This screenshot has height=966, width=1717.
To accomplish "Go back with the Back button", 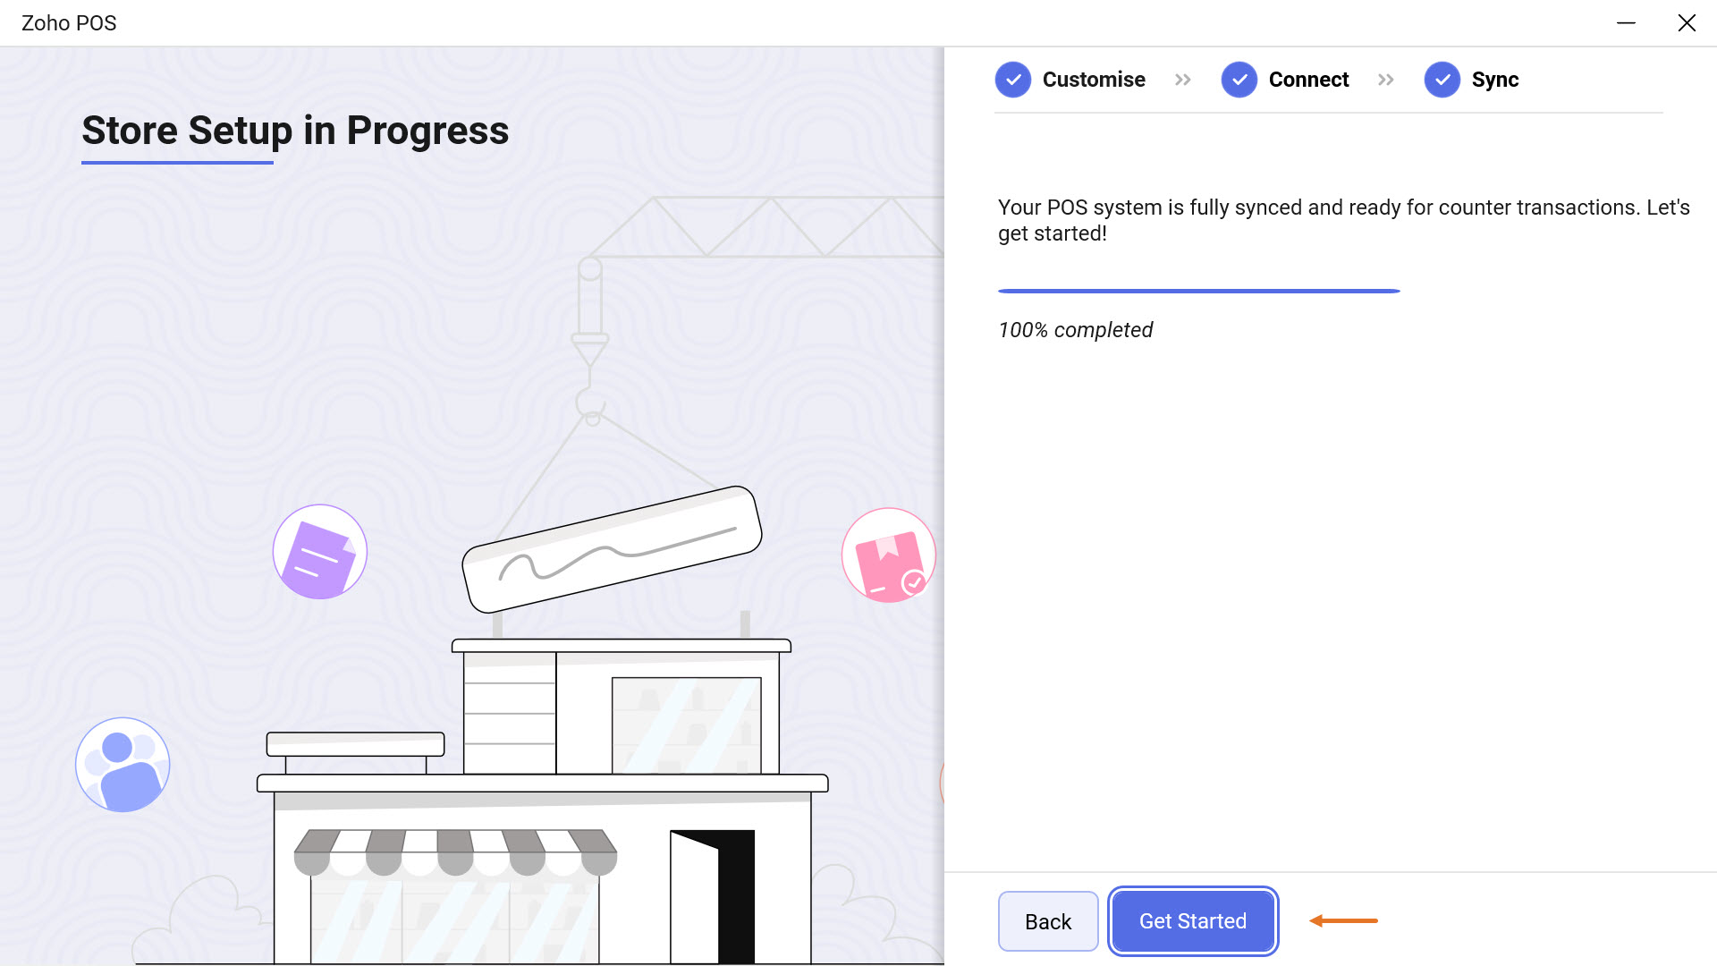I will click(1048, 921).
